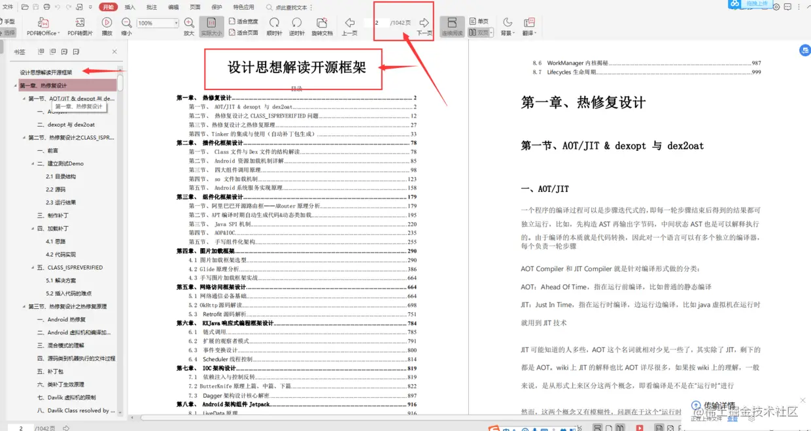The width and height of the screenshot is (811, 431).
Task: Click the 缩小 zoom out icon
Action: [126, 23]
